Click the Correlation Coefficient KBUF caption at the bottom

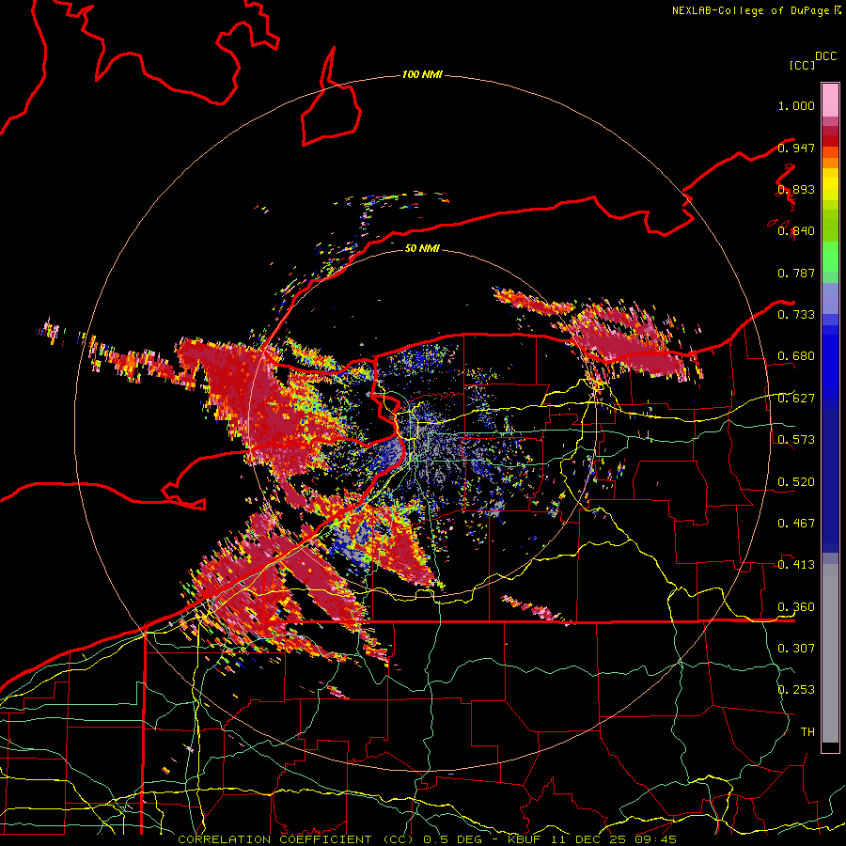[x=427, y=839]
